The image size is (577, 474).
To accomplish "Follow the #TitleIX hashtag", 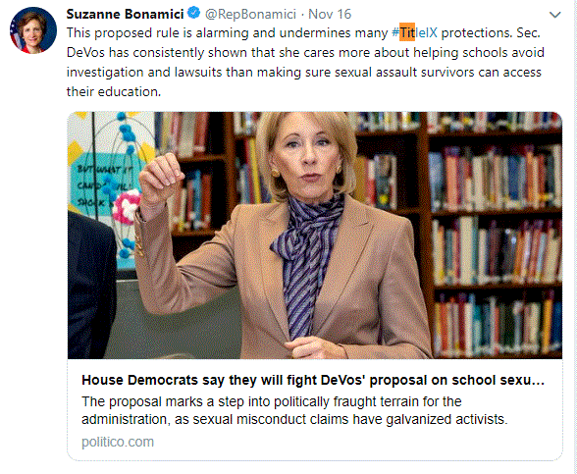I will 415,32.
